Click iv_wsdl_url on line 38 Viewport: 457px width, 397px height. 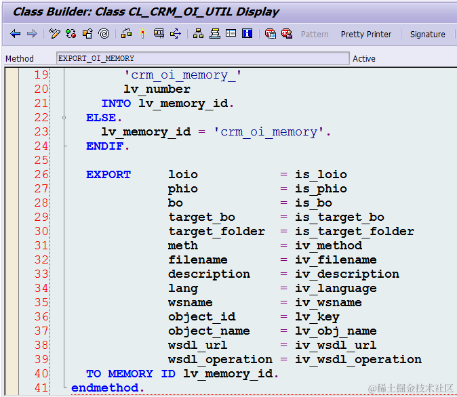click(x=336, y=346)
